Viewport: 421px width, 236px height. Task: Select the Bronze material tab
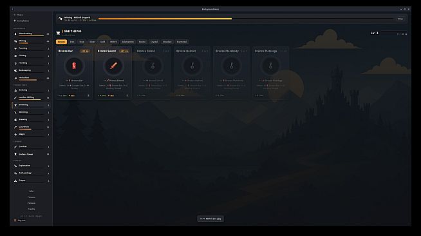(61, 42)
